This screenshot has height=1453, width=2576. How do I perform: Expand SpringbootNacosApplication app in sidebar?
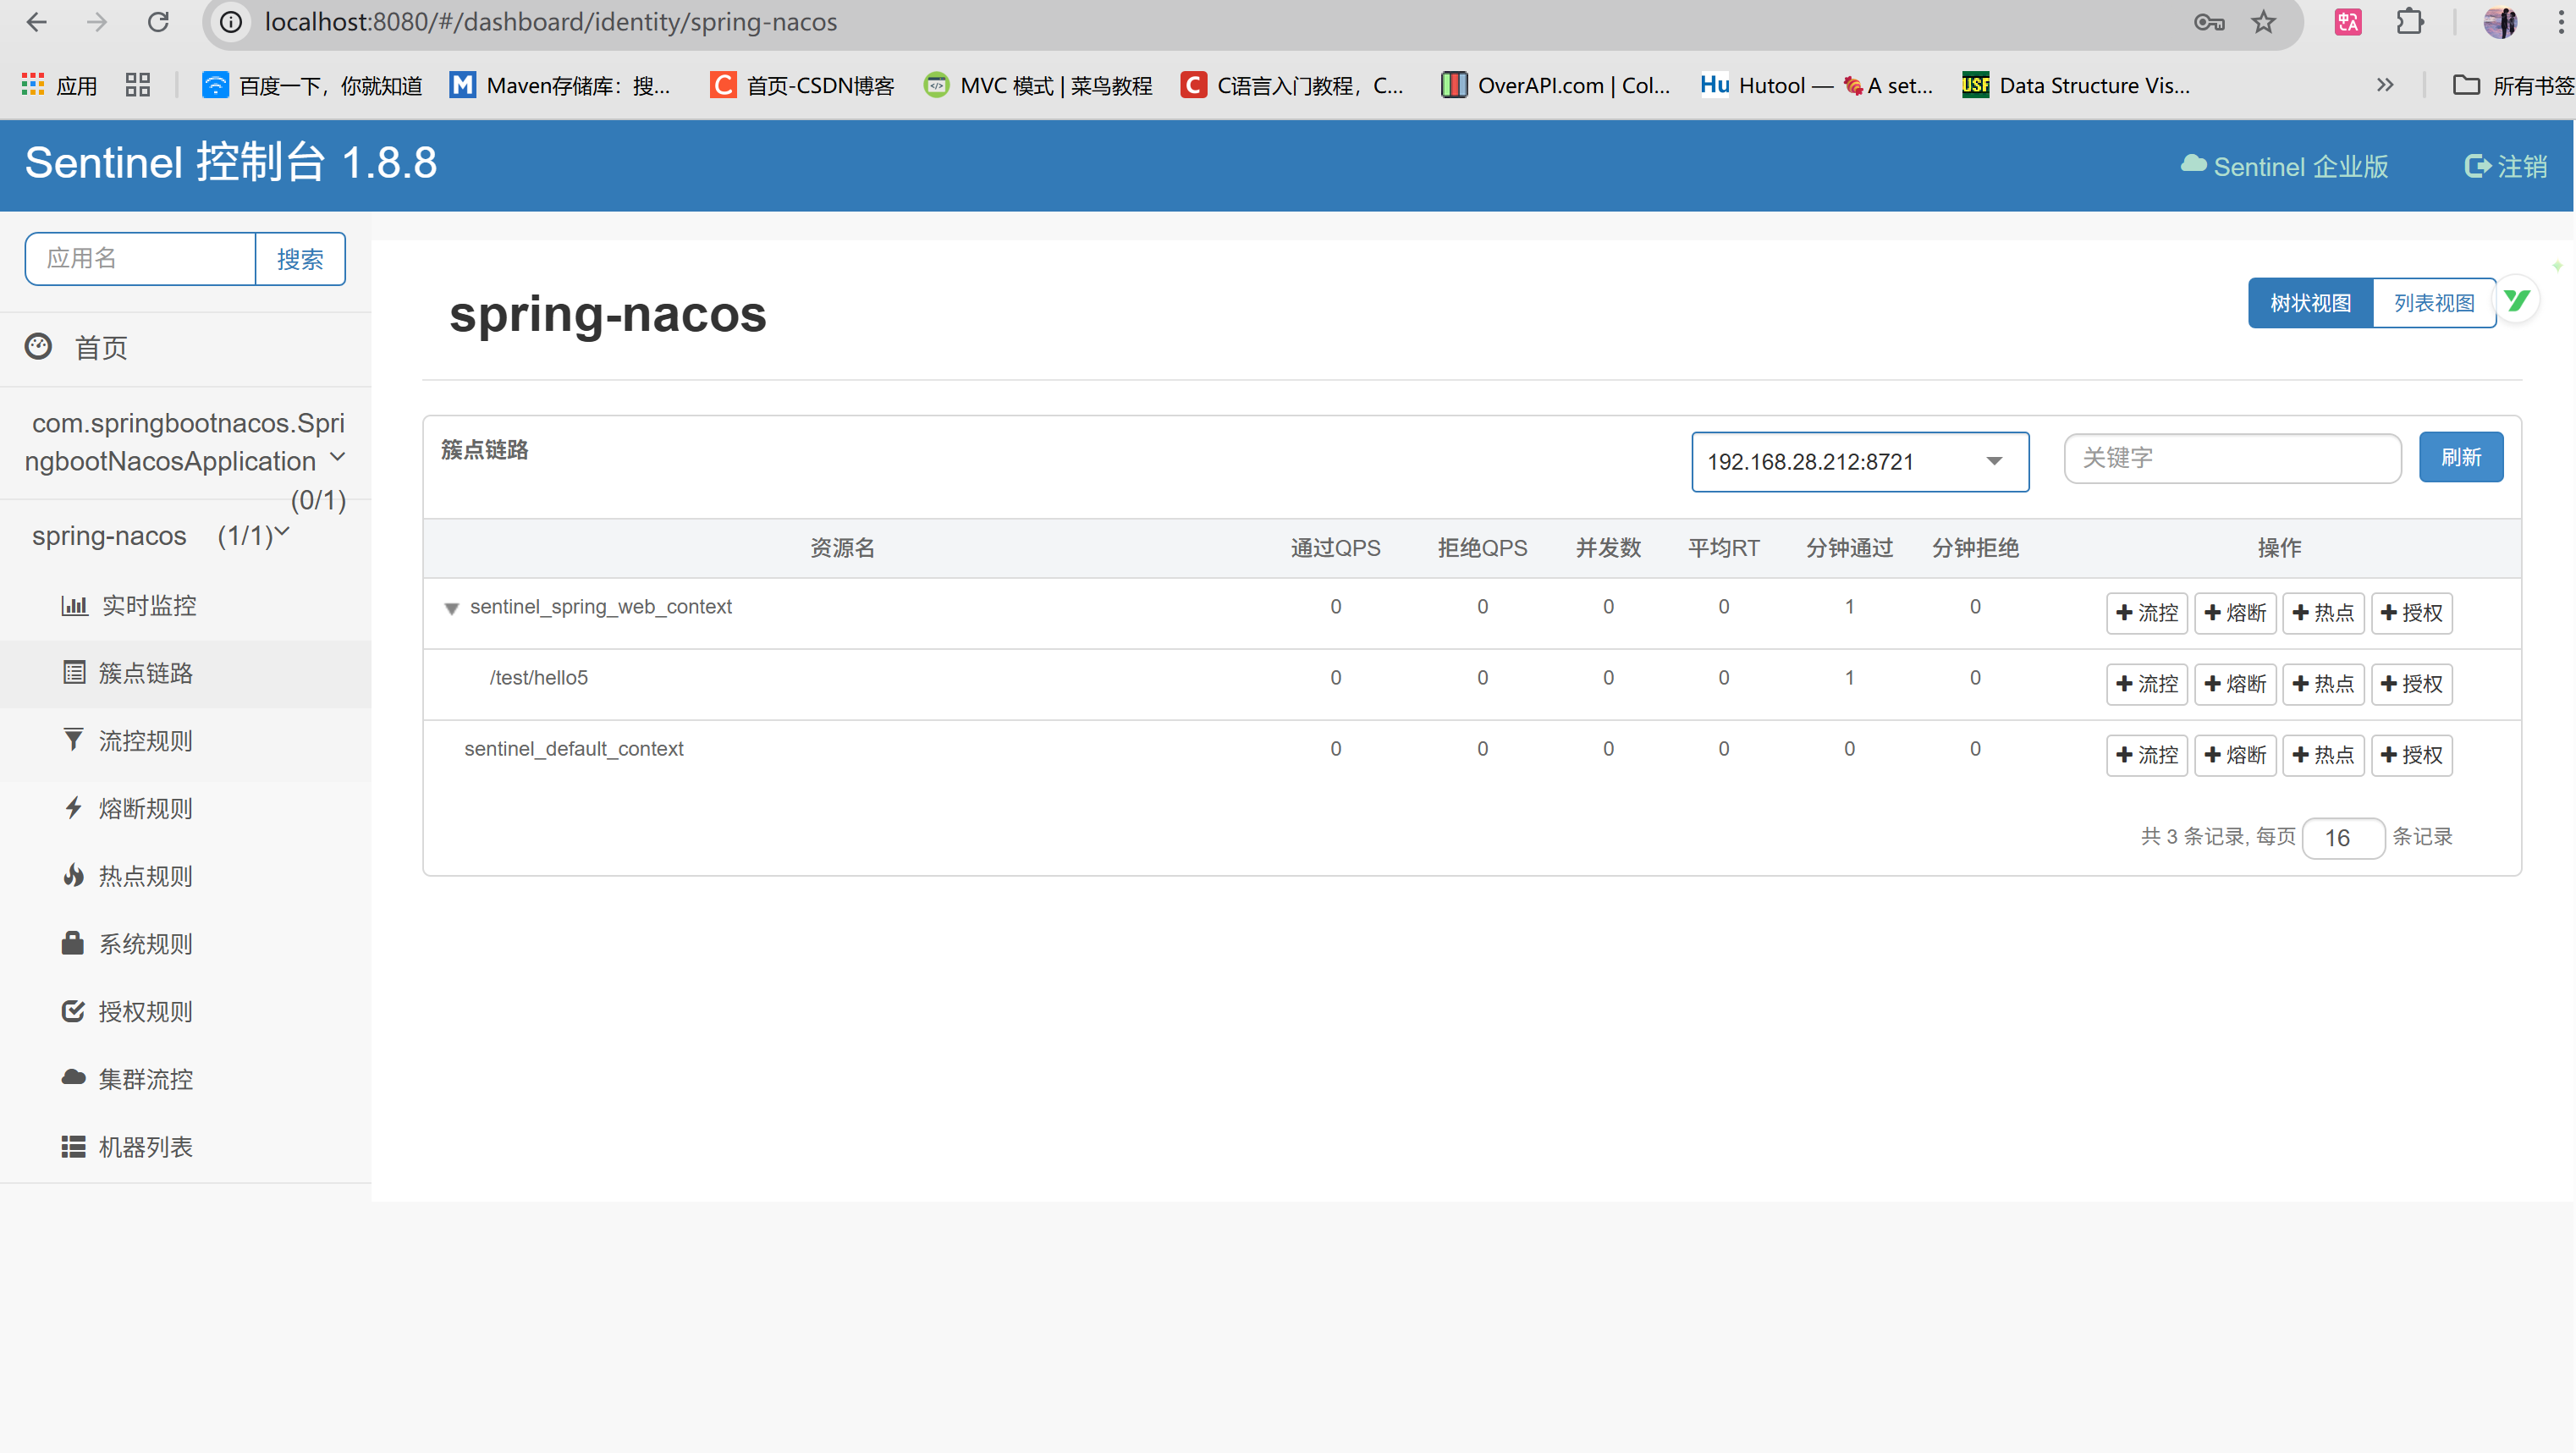pos(337,457)
